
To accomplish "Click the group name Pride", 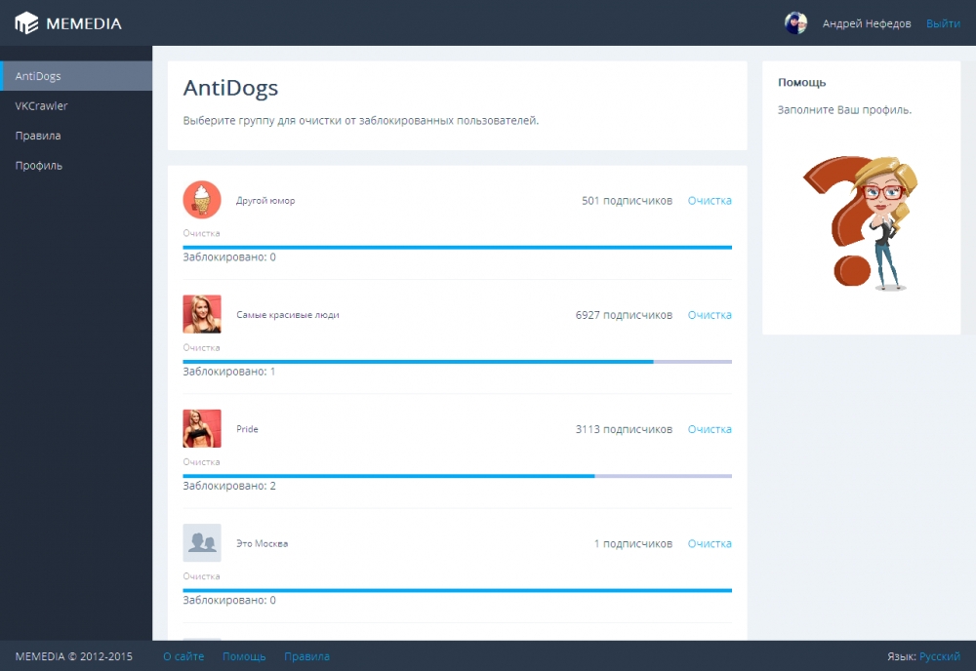I will click(247, 429).
